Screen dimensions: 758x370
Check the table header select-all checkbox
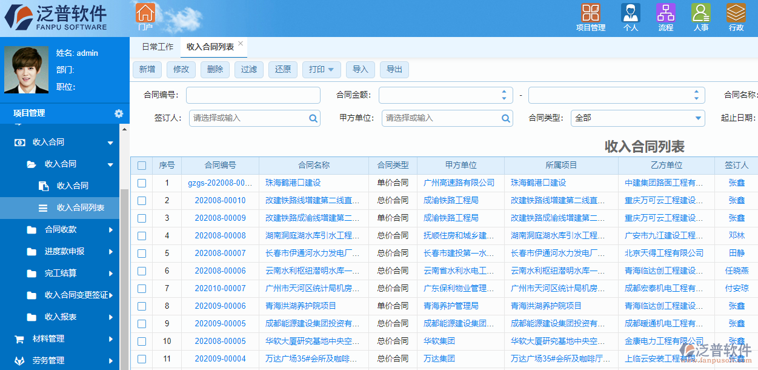[143, 164]
